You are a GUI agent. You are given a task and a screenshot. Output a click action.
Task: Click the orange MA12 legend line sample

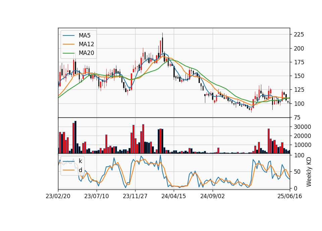pos(68,44)
